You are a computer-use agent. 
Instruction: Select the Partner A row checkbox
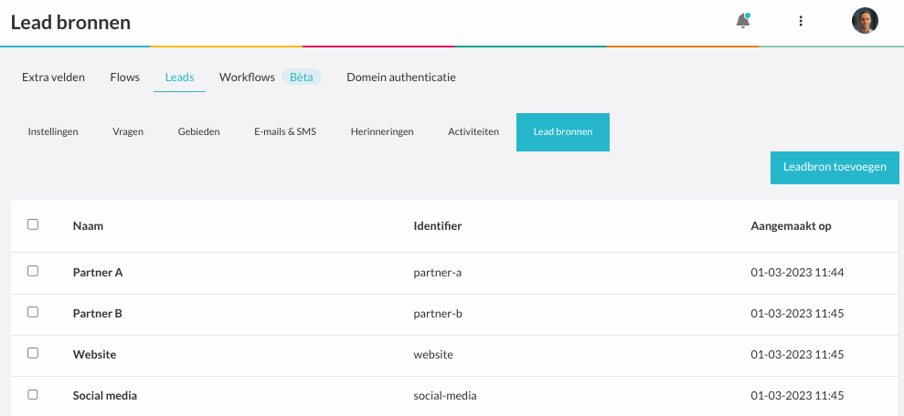(33, 270)
